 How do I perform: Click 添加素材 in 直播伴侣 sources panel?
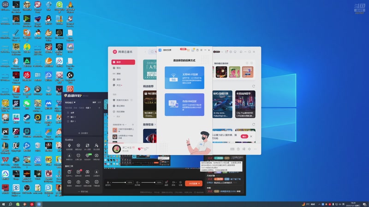click(83, 133)
